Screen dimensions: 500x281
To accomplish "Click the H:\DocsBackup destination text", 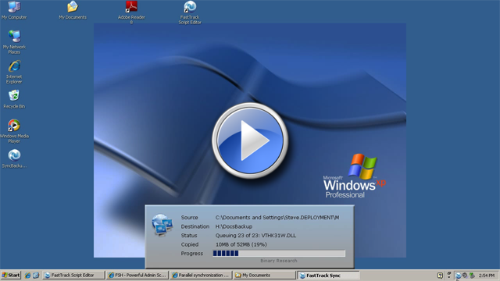I will [x=234, y=226].
